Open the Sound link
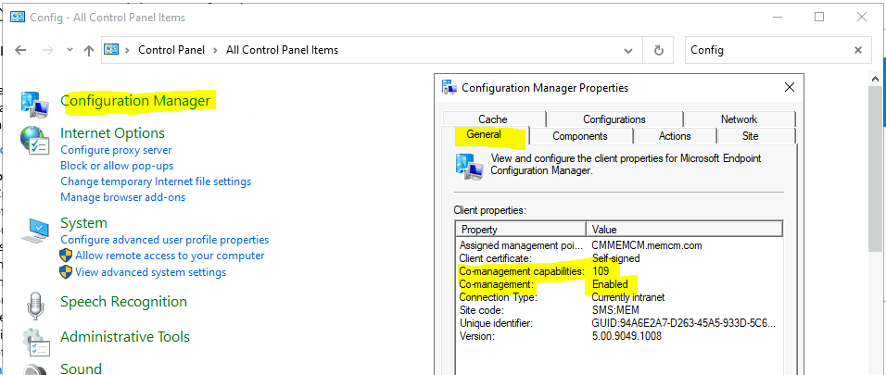This screenshot has height=375, width=886. (x=81, y=369)
